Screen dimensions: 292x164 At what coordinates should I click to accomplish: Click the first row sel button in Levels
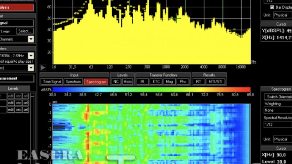26,96
